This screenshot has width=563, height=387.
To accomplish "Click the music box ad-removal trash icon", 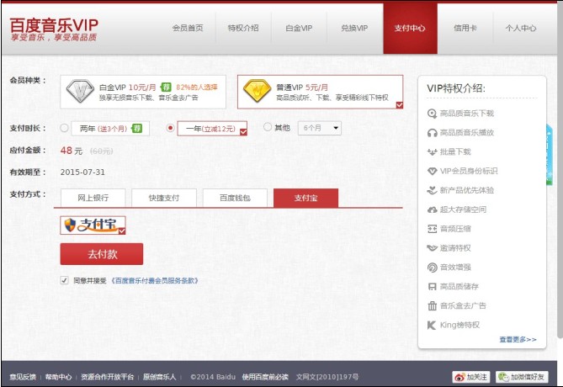I will click(432, 306).
